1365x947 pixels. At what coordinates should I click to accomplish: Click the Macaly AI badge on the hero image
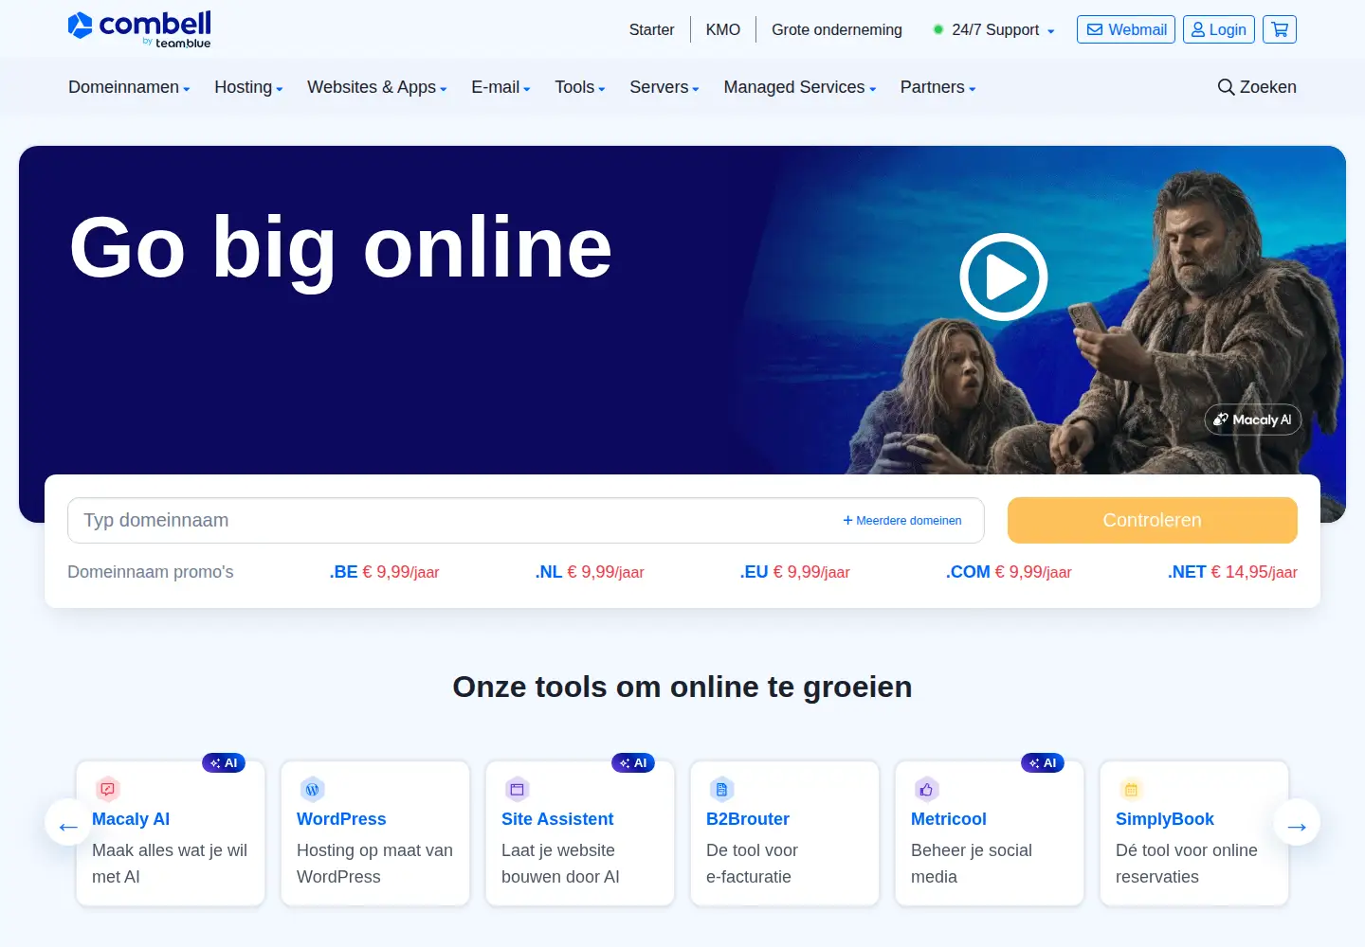(1253, 420)
